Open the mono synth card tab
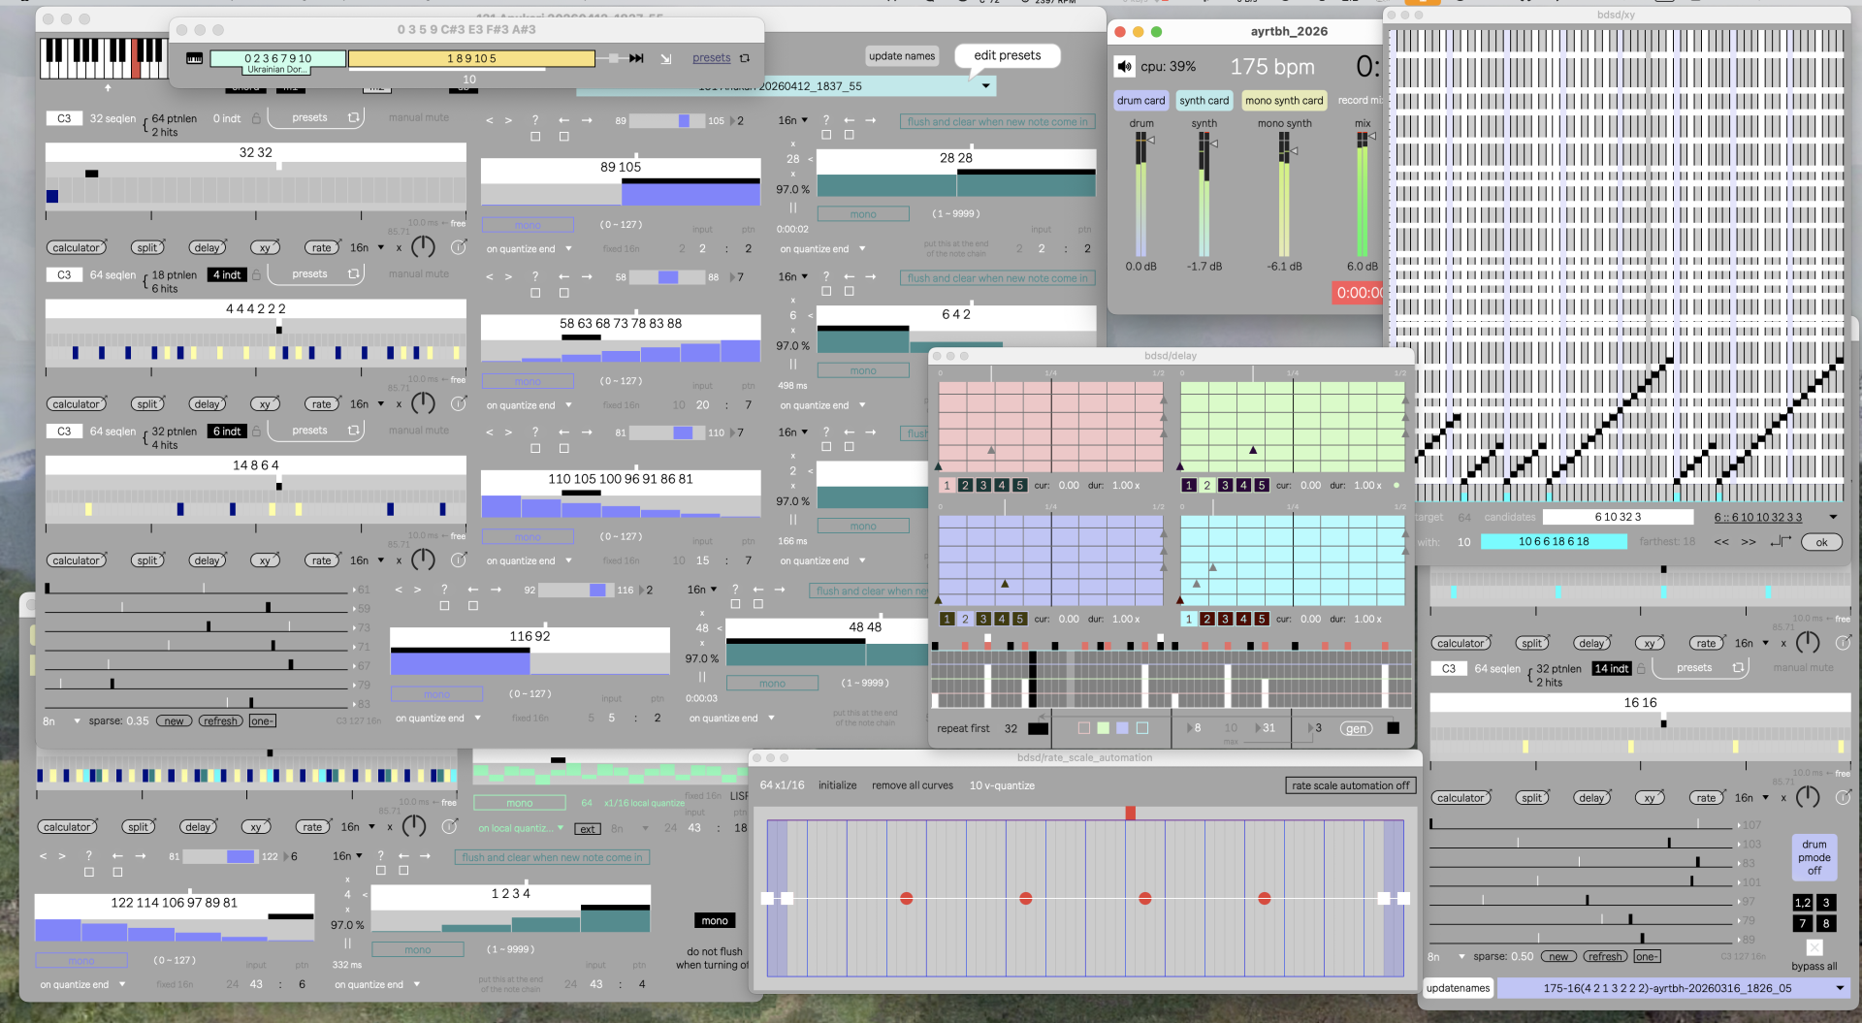1862x1023 pixels. pos(1283,100)
